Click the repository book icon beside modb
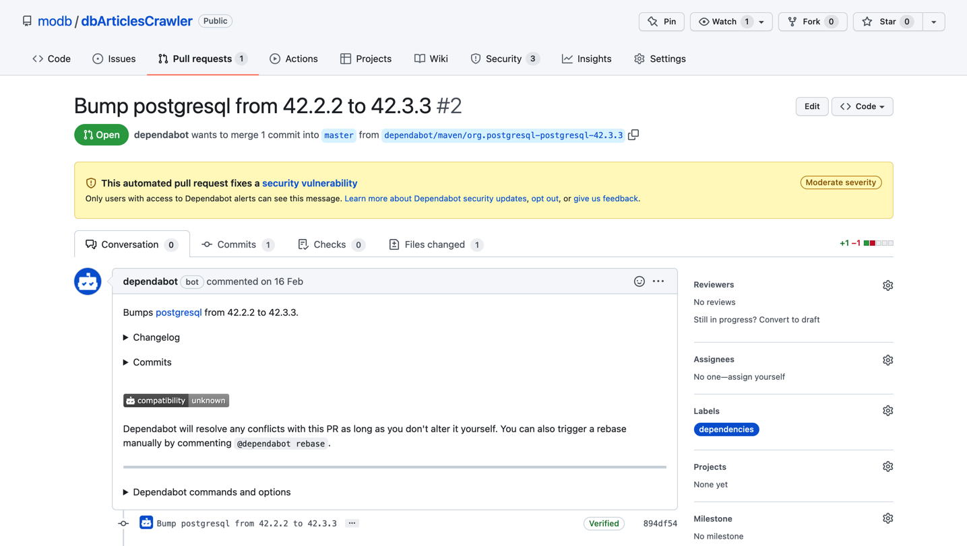The height and width of the screenshot is (546, 967). click(27, 22)
